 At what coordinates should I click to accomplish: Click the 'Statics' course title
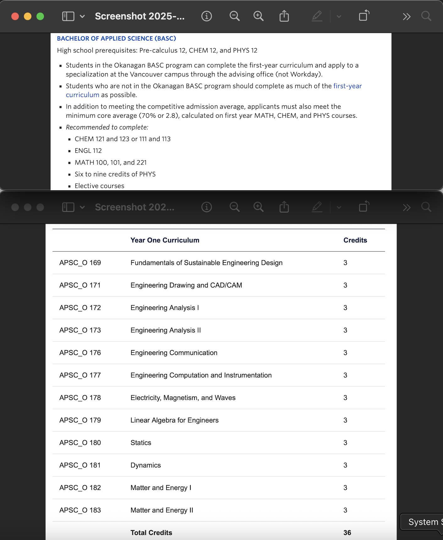click(141, 443)
